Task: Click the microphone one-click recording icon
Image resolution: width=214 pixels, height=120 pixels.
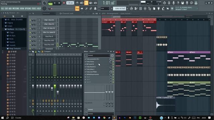Action: coord(174,3)
